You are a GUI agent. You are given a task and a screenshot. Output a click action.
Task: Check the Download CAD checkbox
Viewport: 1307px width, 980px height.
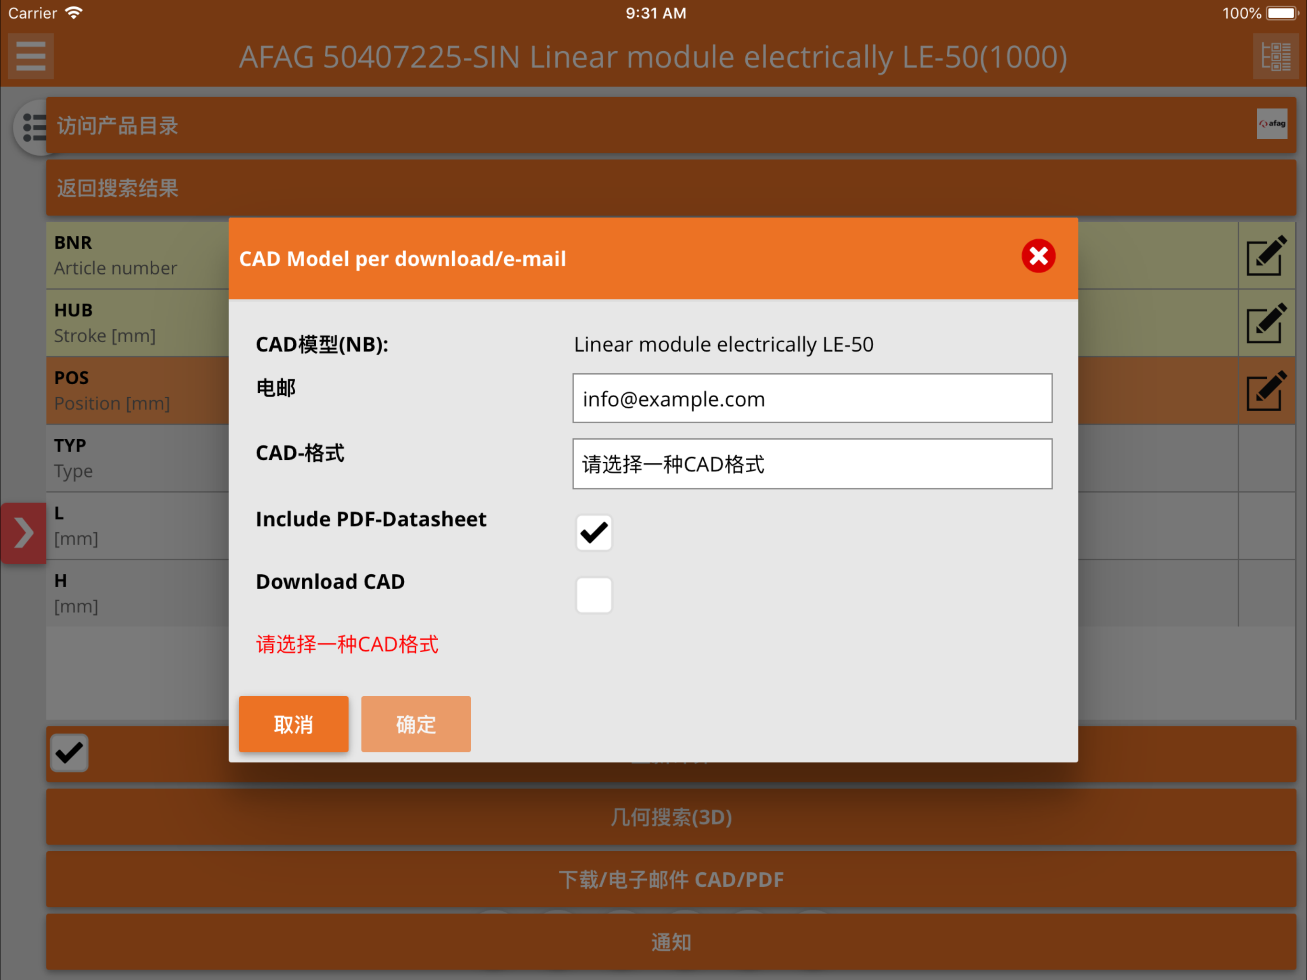point(594,595)
